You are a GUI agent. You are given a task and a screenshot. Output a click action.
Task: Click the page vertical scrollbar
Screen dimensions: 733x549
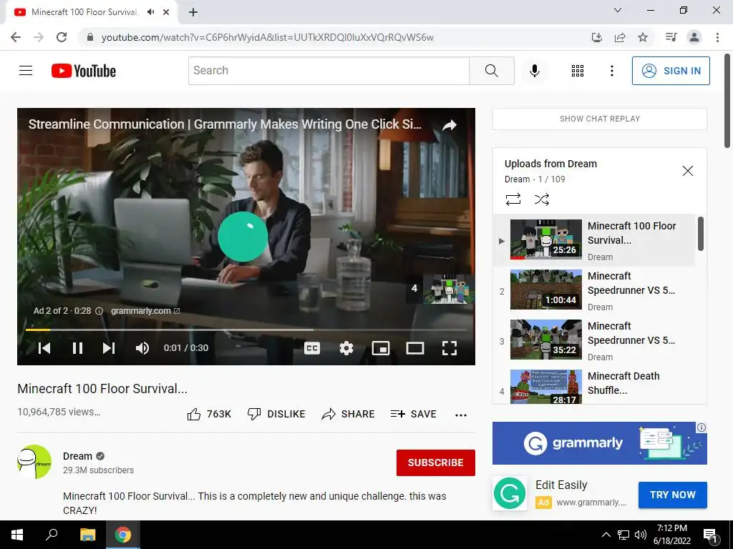coord(727,100)
